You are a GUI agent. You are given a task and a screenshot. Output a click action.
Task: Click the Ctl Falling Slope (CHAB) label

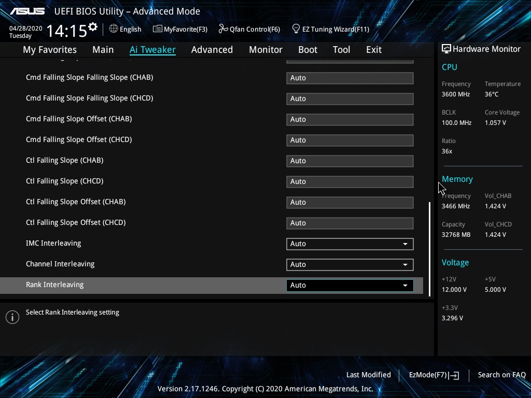65,161
